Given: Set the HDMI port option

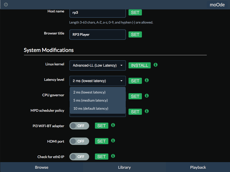Looking at the screenshot, I should click(x=101, y=141).
